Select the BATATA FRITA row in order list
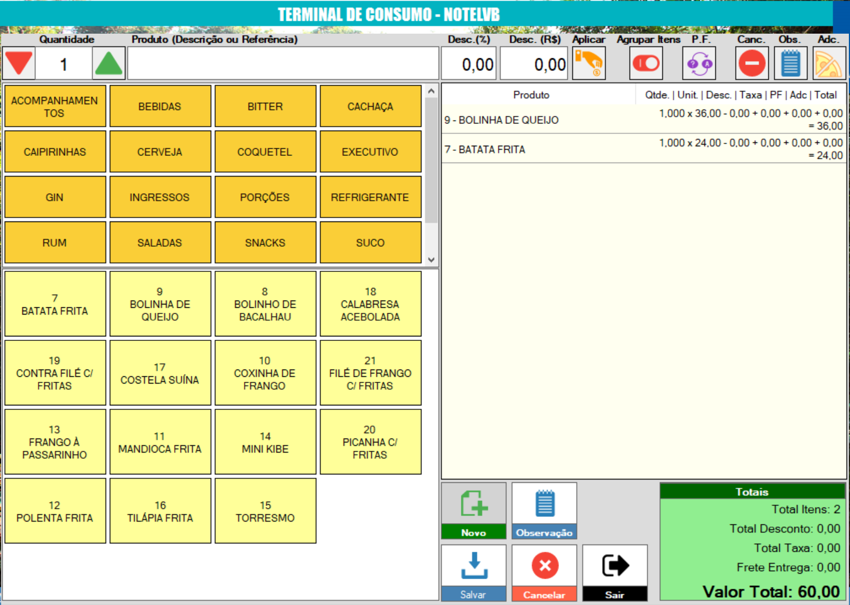The height and width of the screenshot is (605, 850). coord(643,149)
